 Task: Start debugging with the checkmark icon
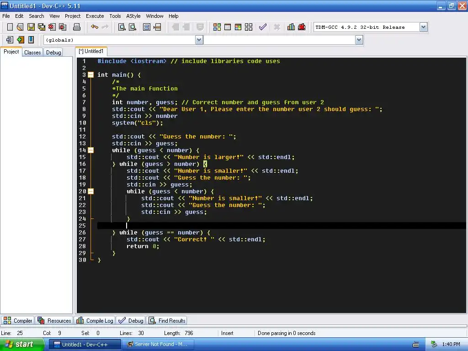(263, 27)
